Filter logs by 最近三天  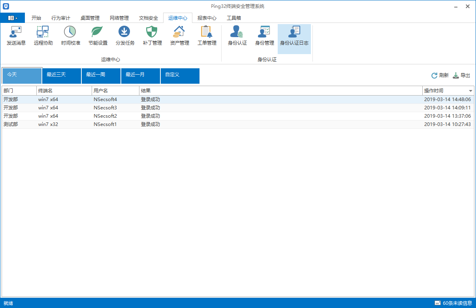point(61,76)
